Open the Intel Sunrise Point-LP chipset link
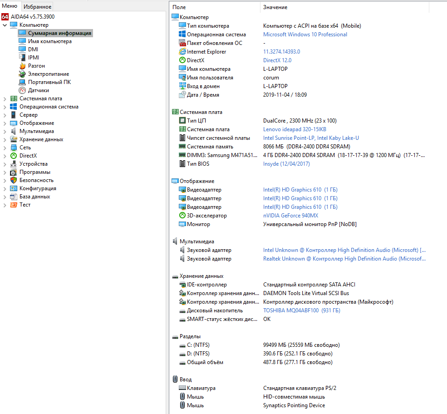This screenshot has height=414, width=447. point(311,138)
